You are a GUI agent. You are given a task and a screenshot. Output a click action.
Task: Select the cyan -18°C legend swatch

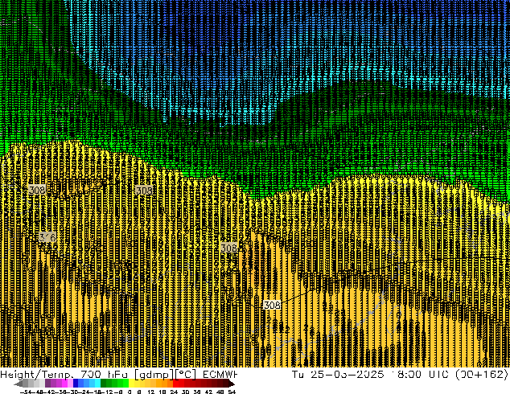click(97, 383)
